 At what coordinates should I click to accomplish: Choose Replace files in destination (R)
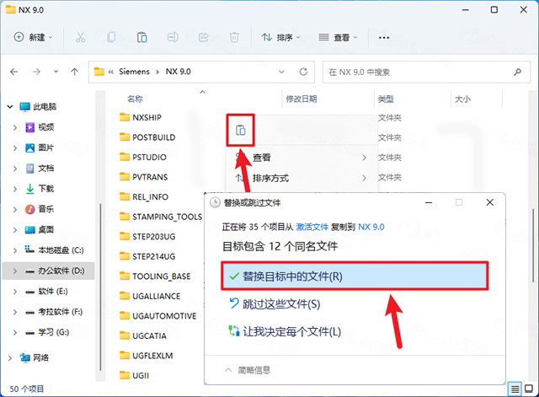355,276
